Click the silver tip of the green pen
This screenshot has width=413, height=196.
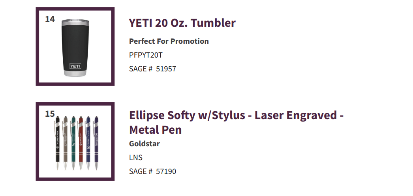pyautogui.click(x=73, y=166)
